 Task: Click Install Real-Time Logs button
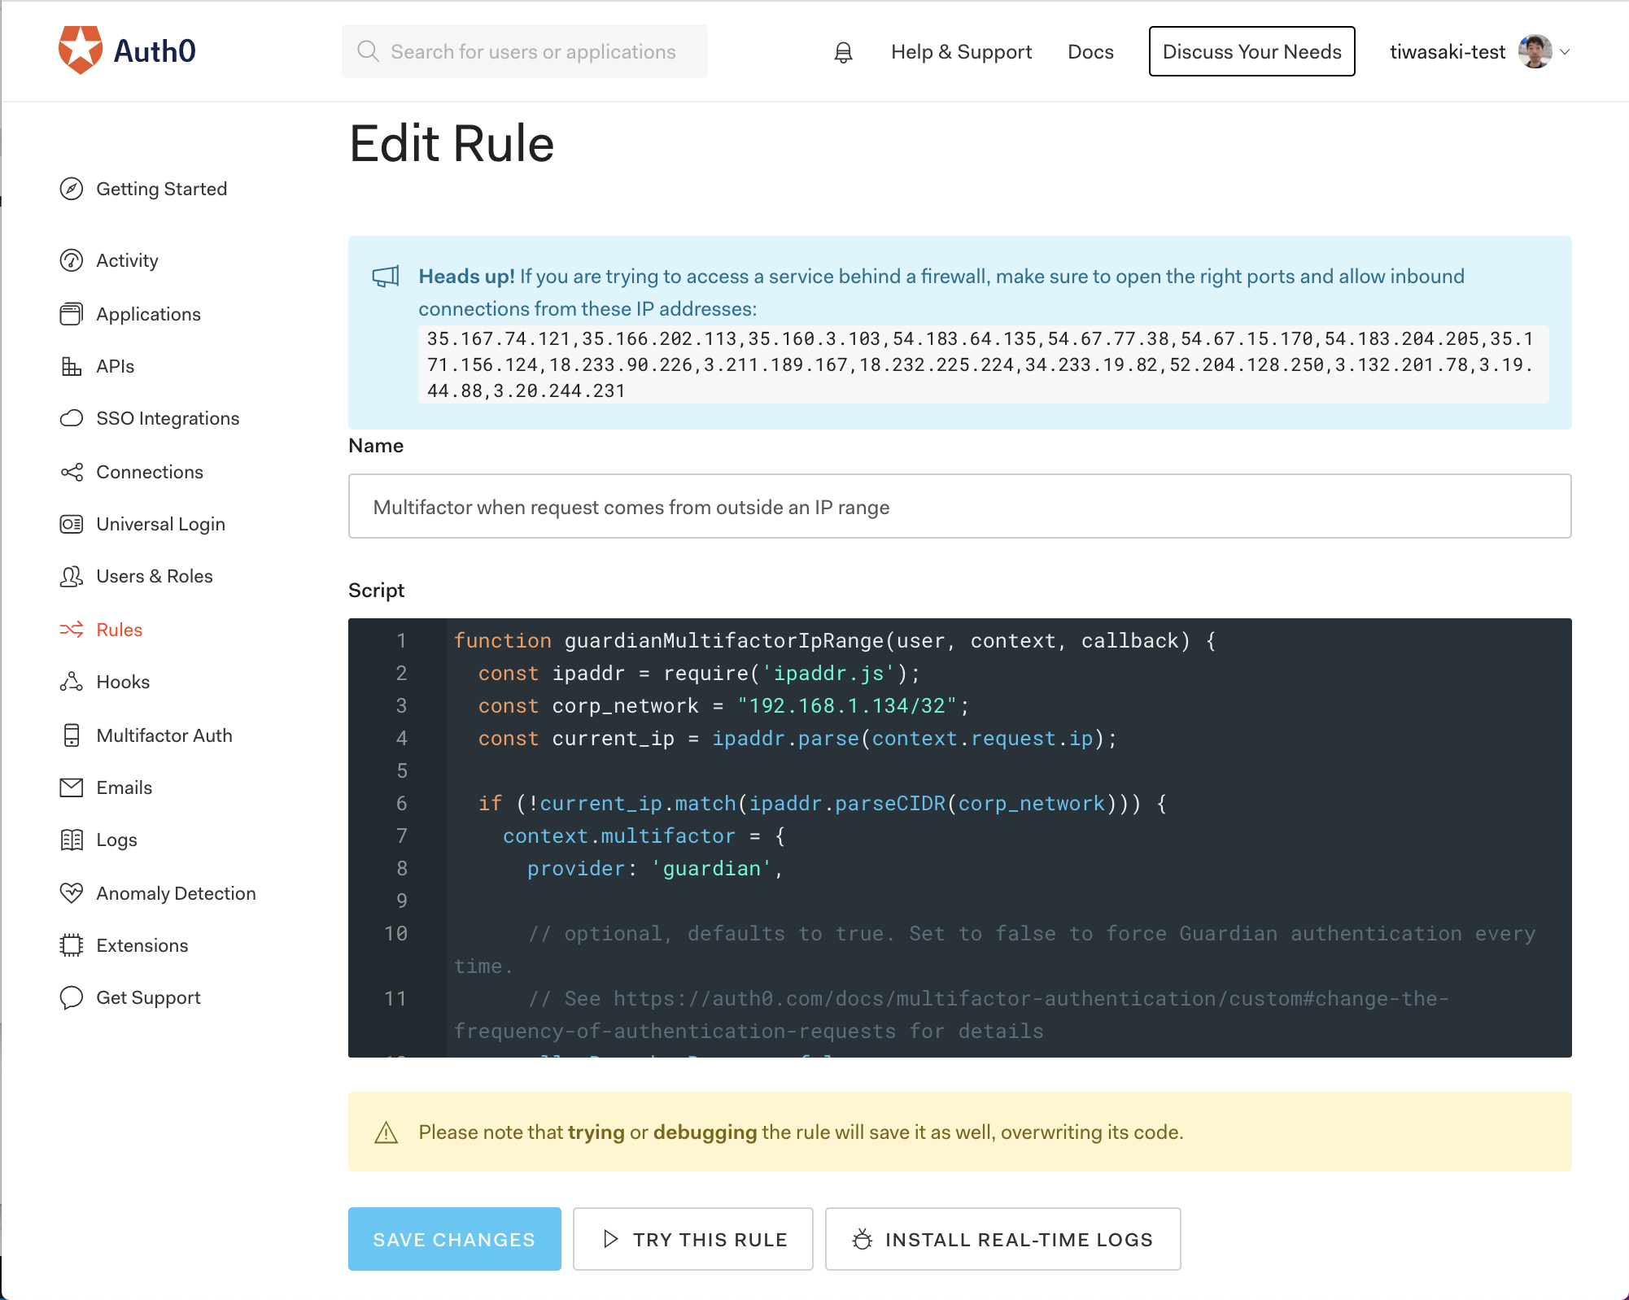pos(1002,1239)
